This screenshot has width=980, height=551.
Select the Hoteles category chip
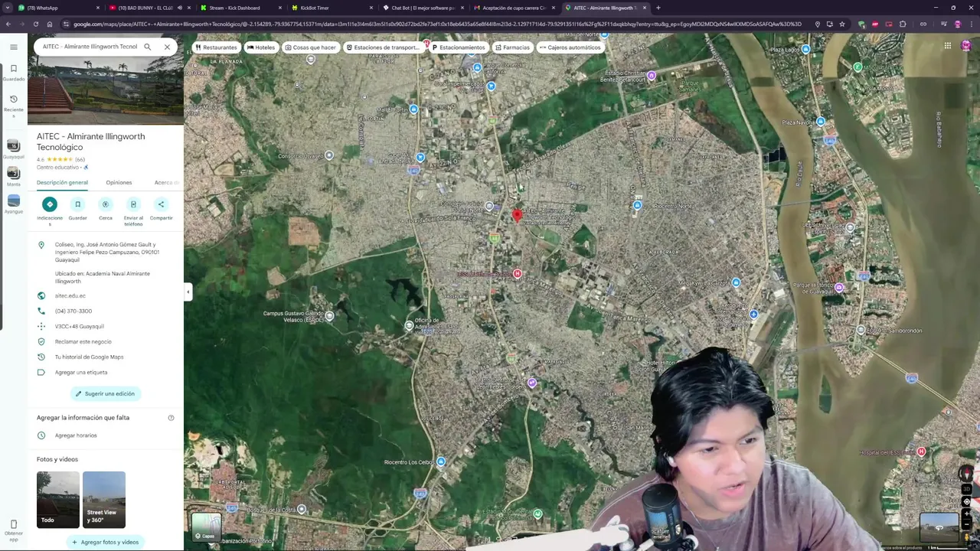(x=261, y=47)
